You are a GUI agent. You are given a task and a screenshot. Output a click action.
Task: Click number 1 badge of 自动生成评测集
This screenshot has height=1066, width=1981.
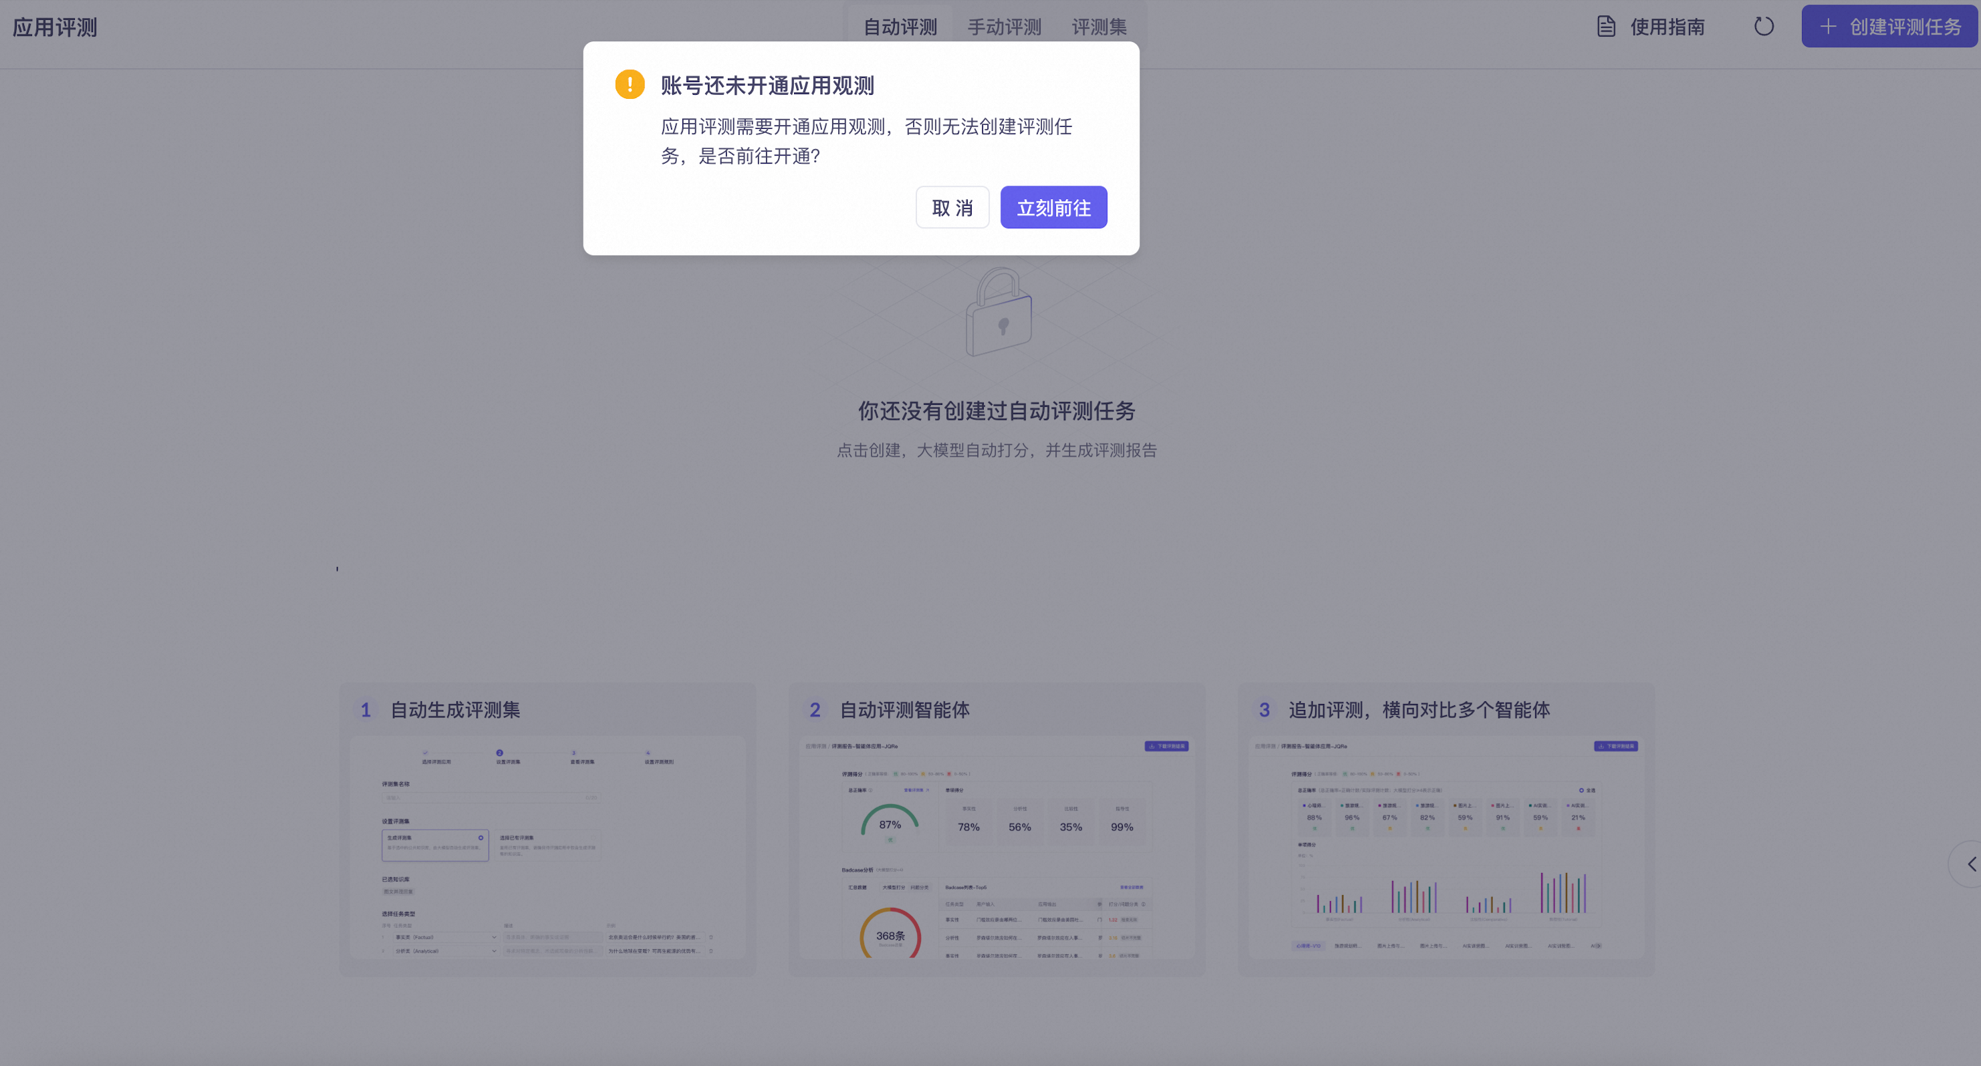coord(366,709)
